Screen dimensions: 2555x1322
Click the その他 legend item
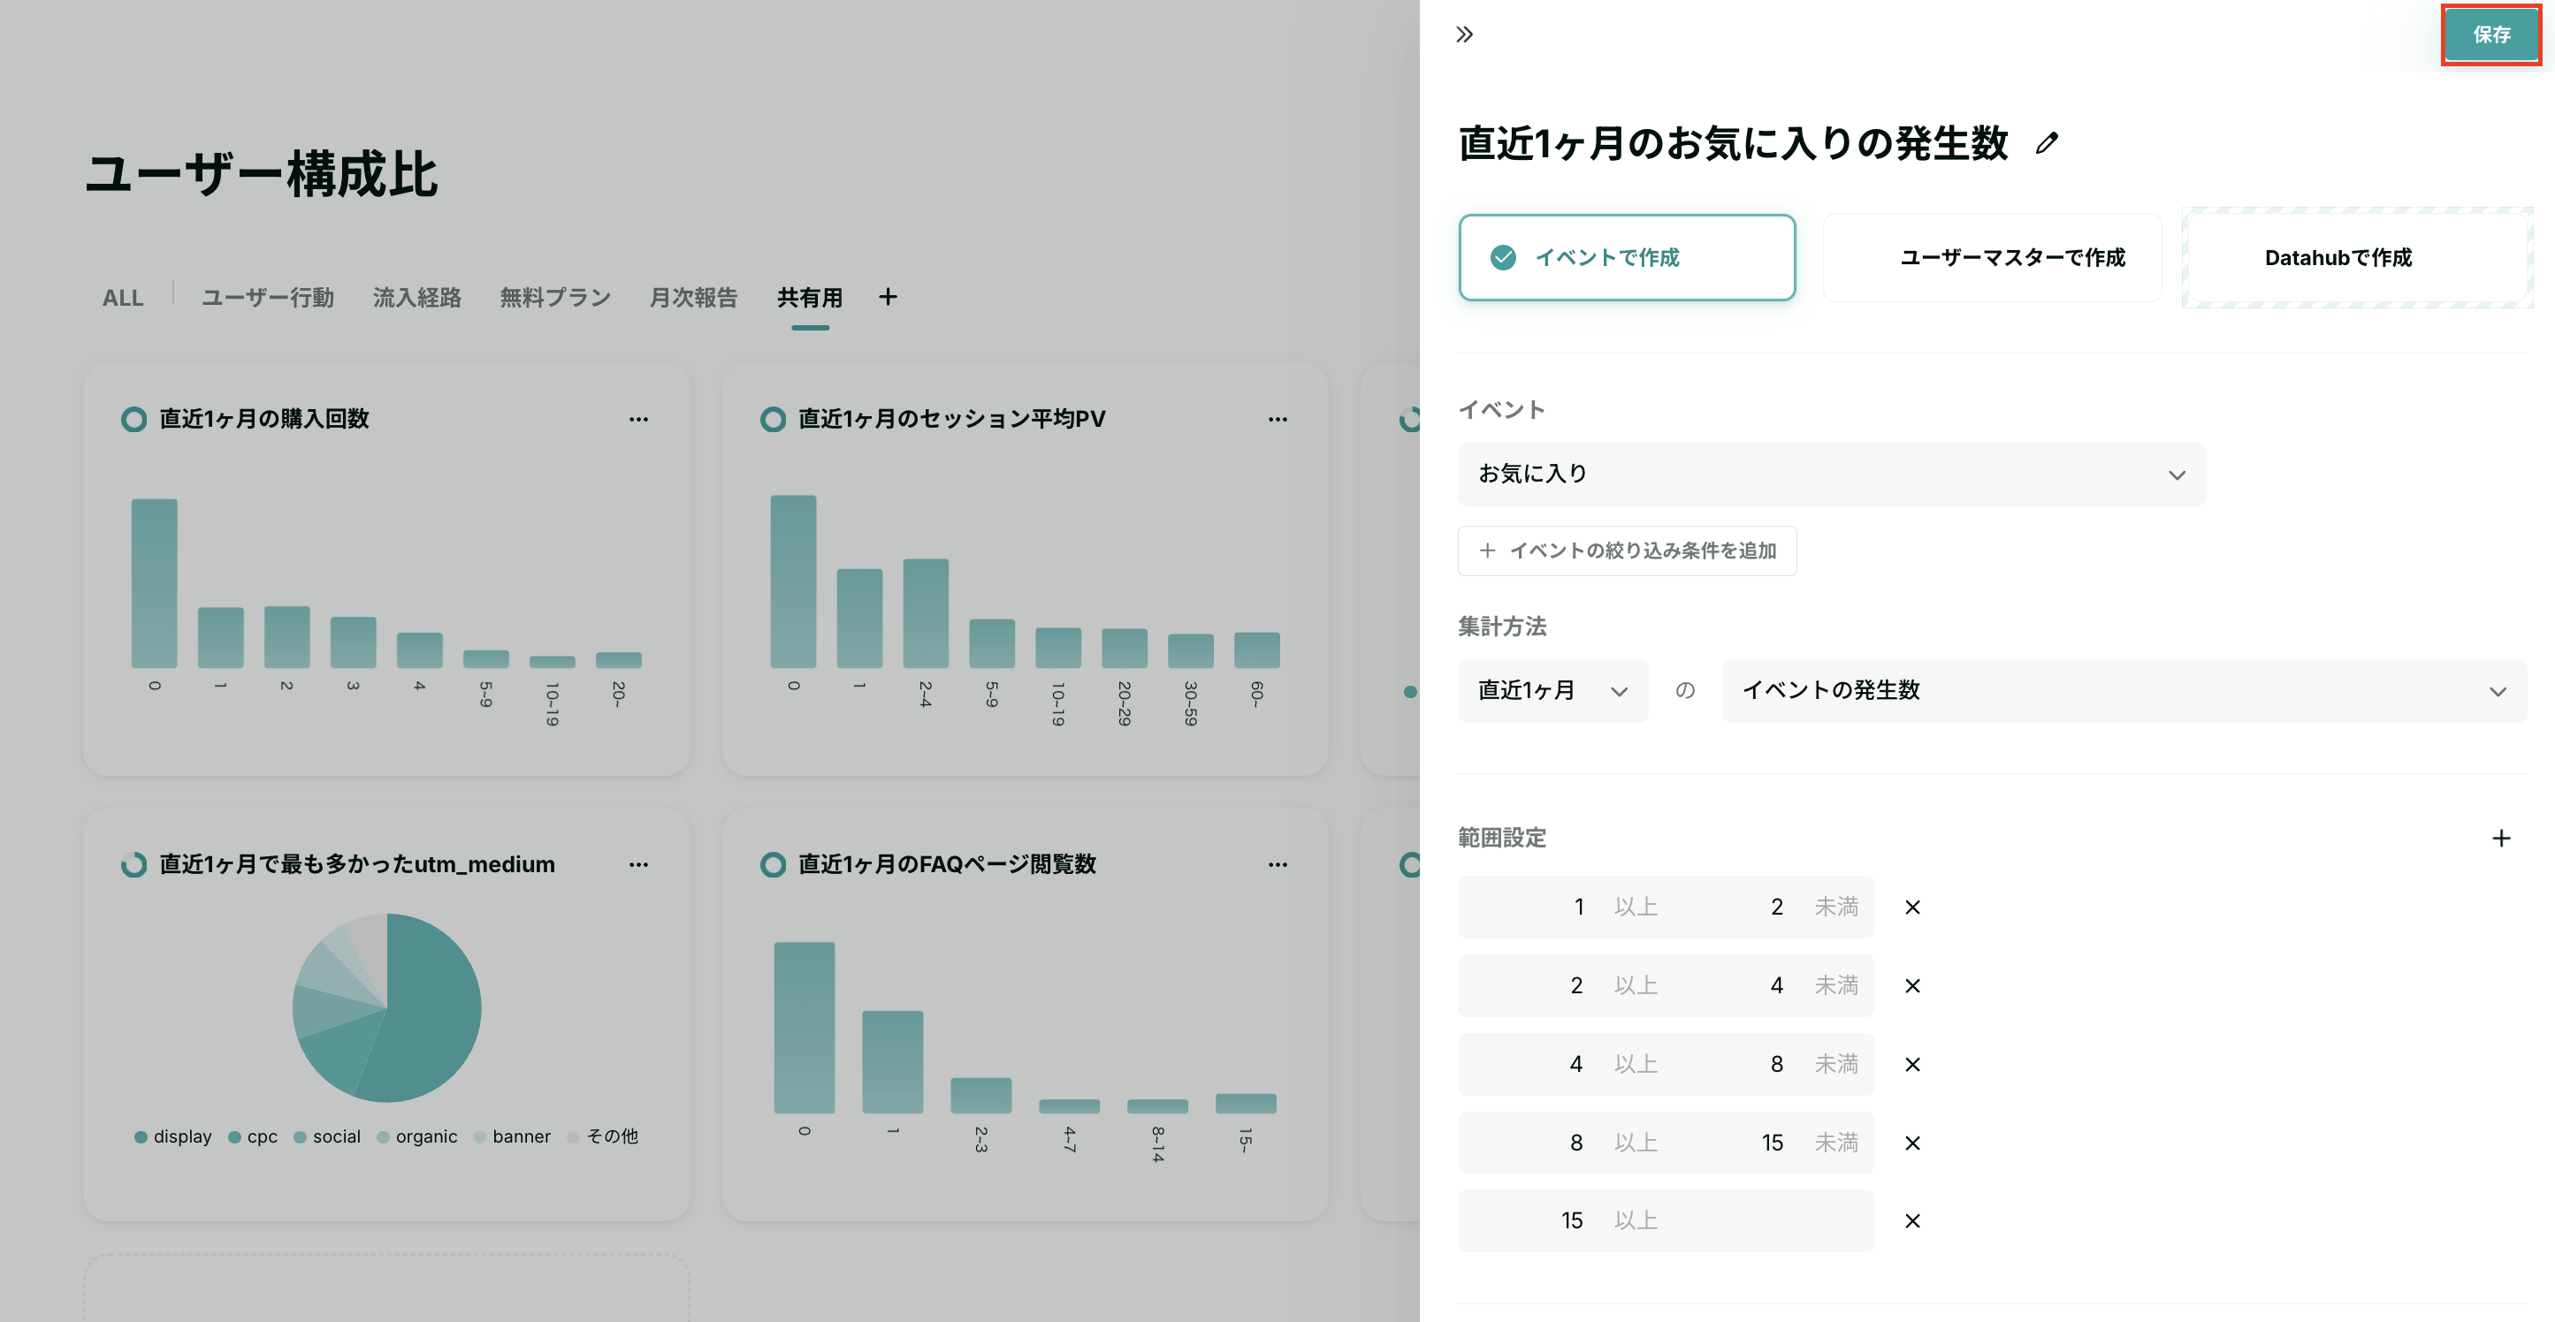[603, 1136]
